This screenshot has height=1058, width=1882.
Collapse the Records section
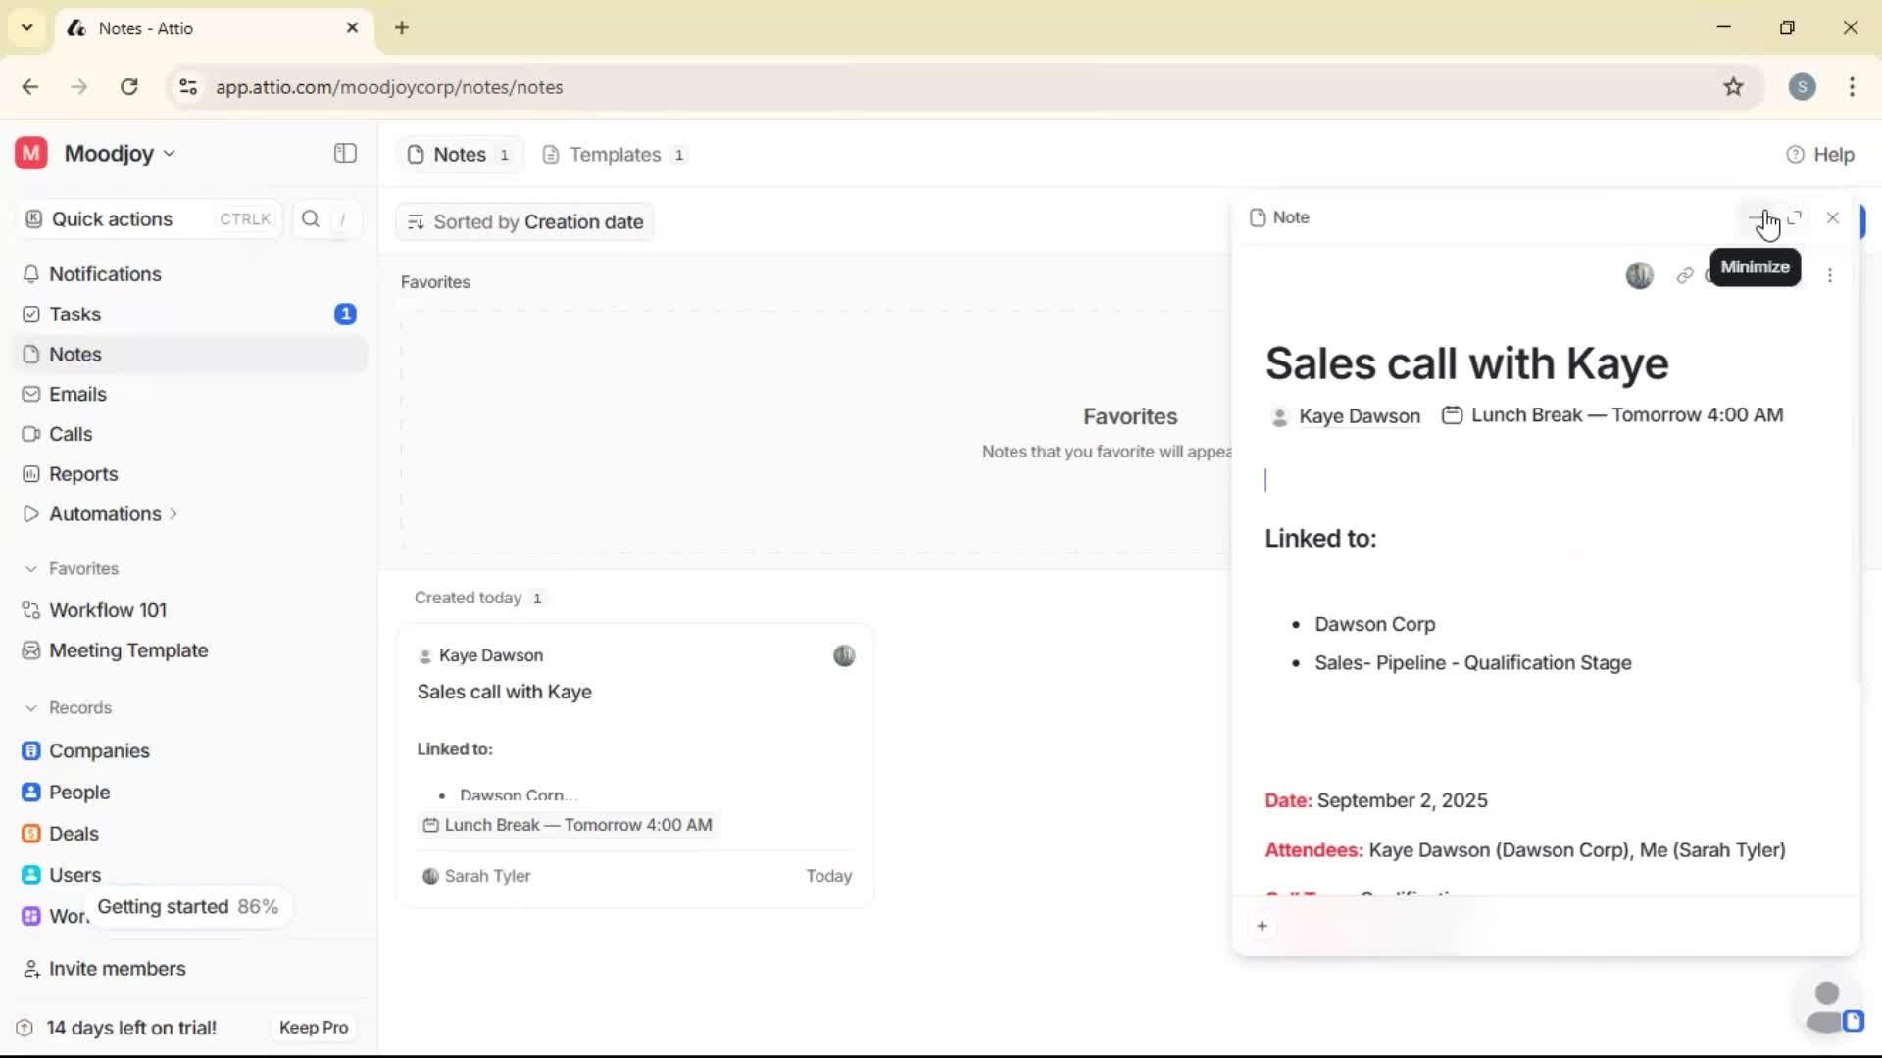pos(32,707)
